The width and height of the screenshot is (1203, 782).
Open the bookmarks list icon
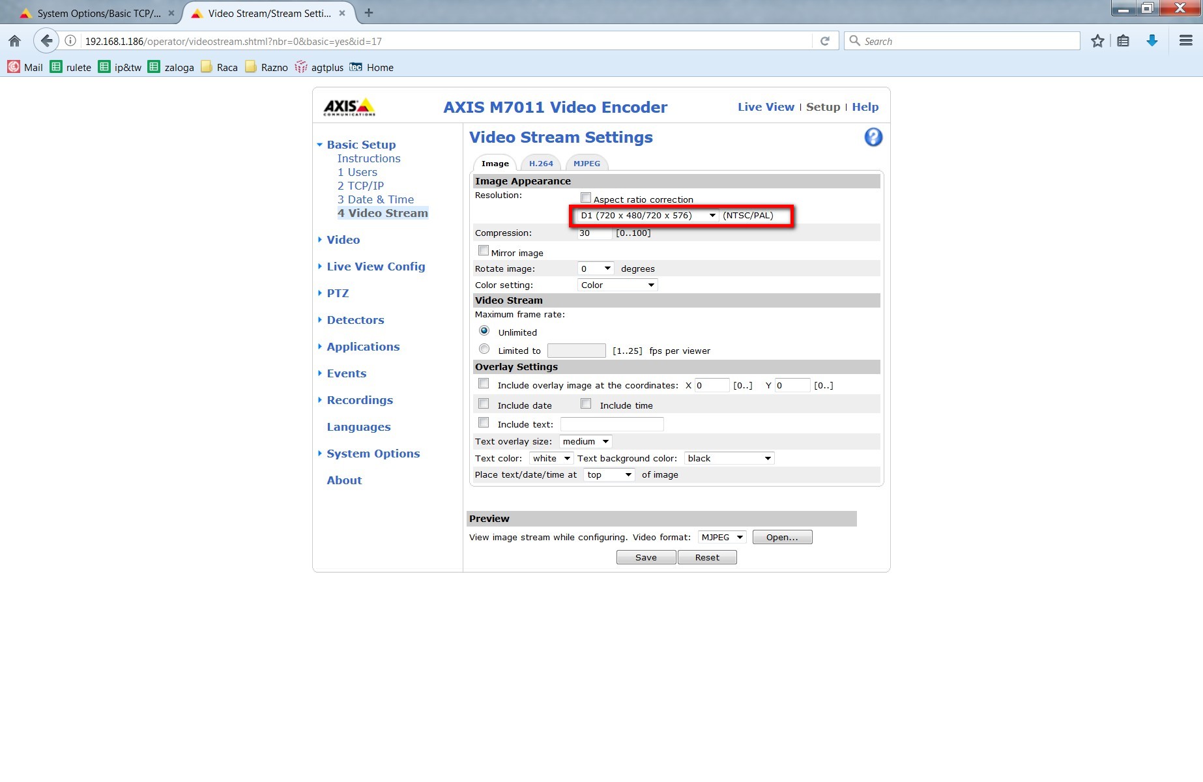coord(1123,41)
